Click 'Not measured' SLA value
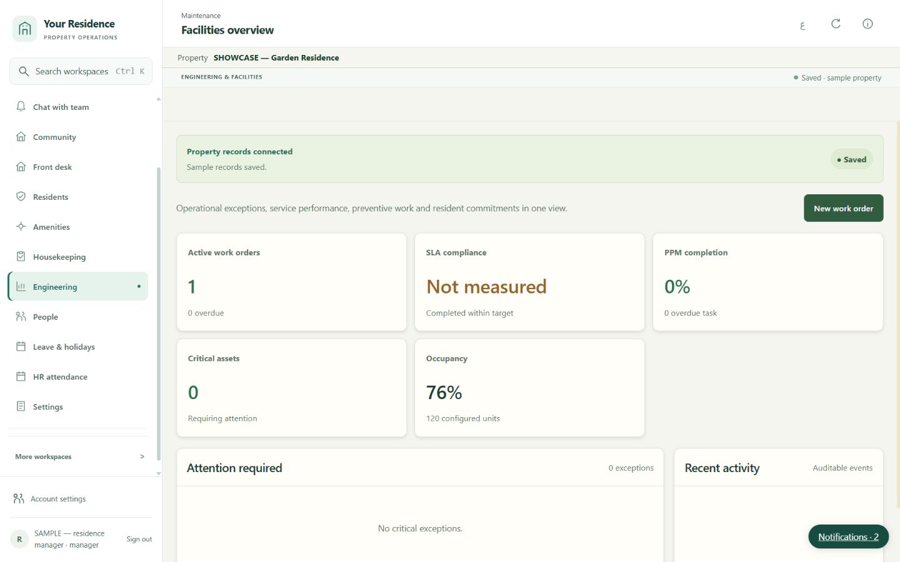Viewport: 900px width, 562px height. (x=486, y=287)
